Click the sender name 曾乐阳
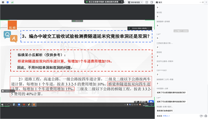208x119 pixels. coord(159,13)
